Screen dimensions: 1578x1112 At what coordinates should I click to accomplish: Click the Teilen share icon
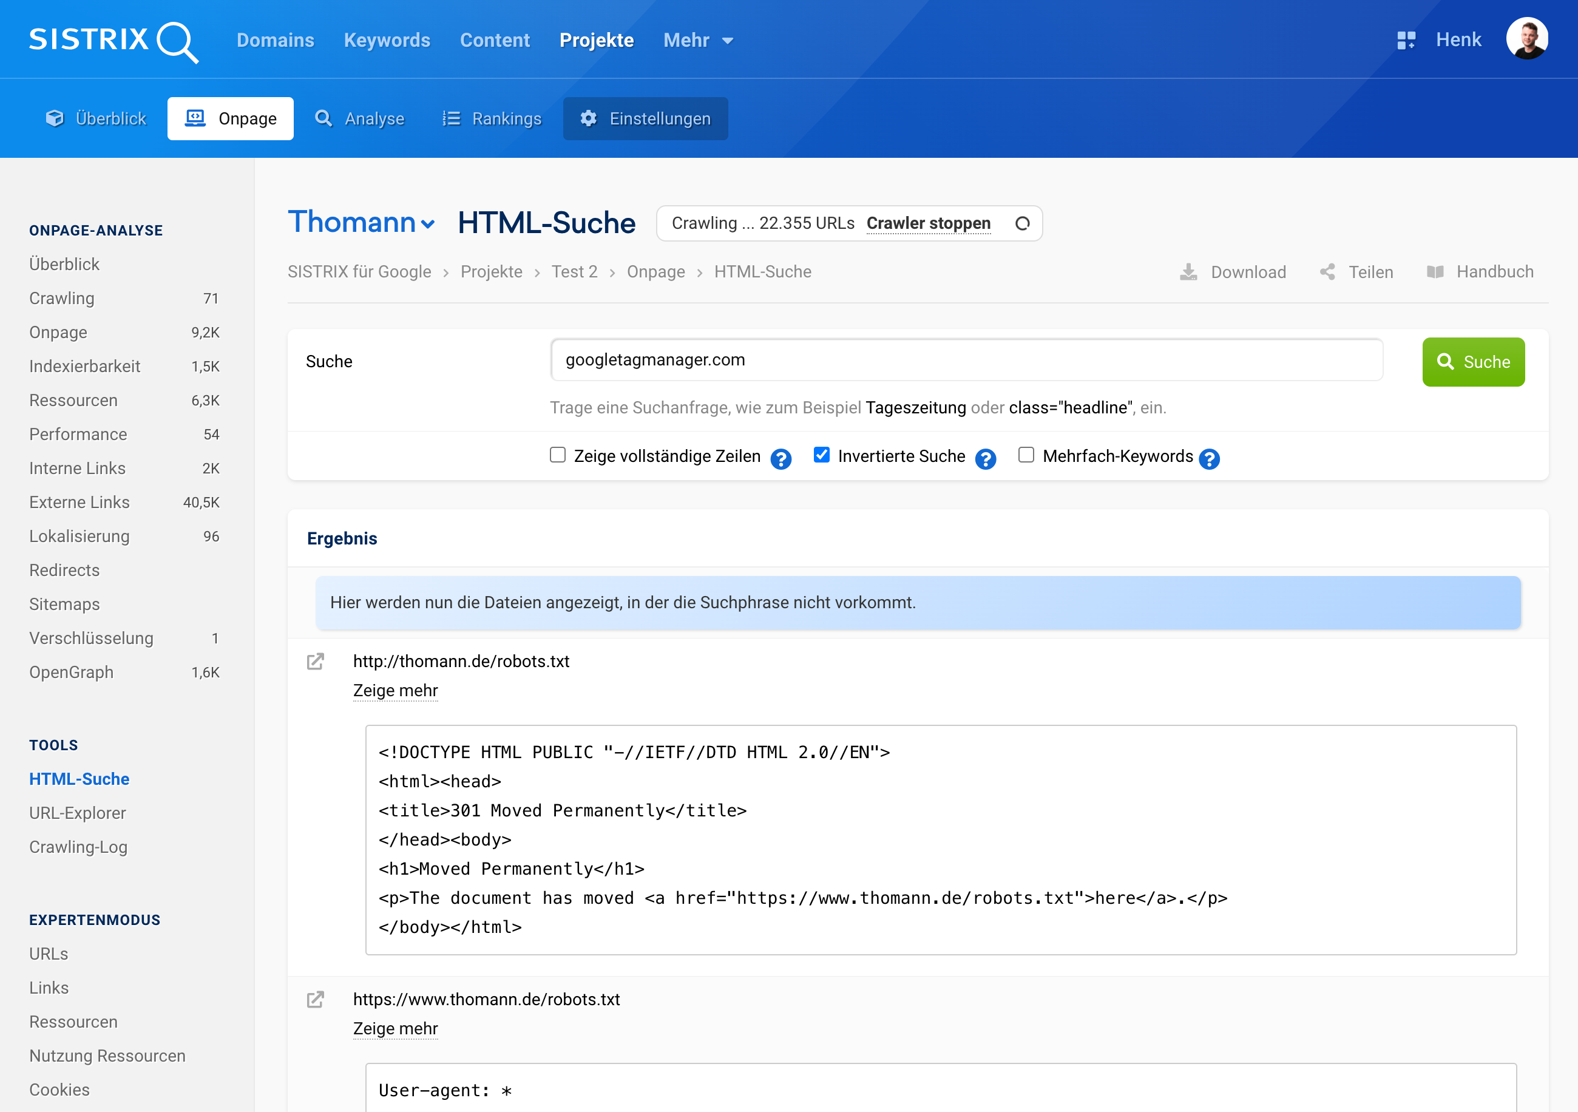pyautogui.click(x=1328, y=272)
